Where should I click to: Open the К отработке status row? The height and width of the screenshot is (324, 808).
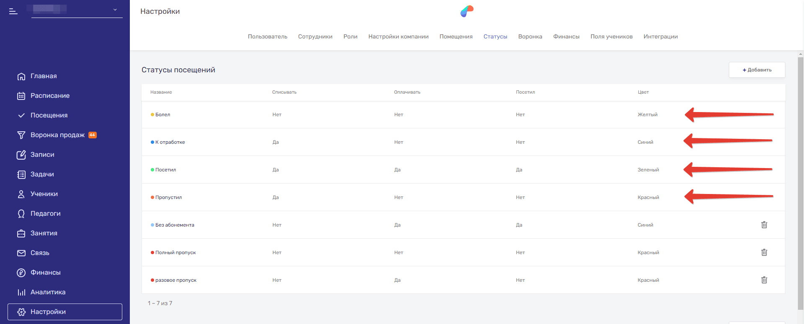tap(170, 142)
